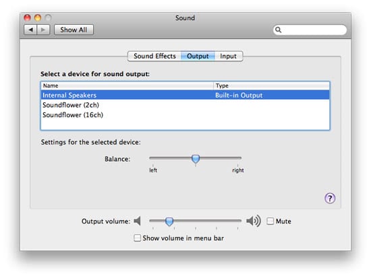The width and height of the screenshot is (371, 278).
Task: Click the right label under Balance
Action: [x=238, y=170]
